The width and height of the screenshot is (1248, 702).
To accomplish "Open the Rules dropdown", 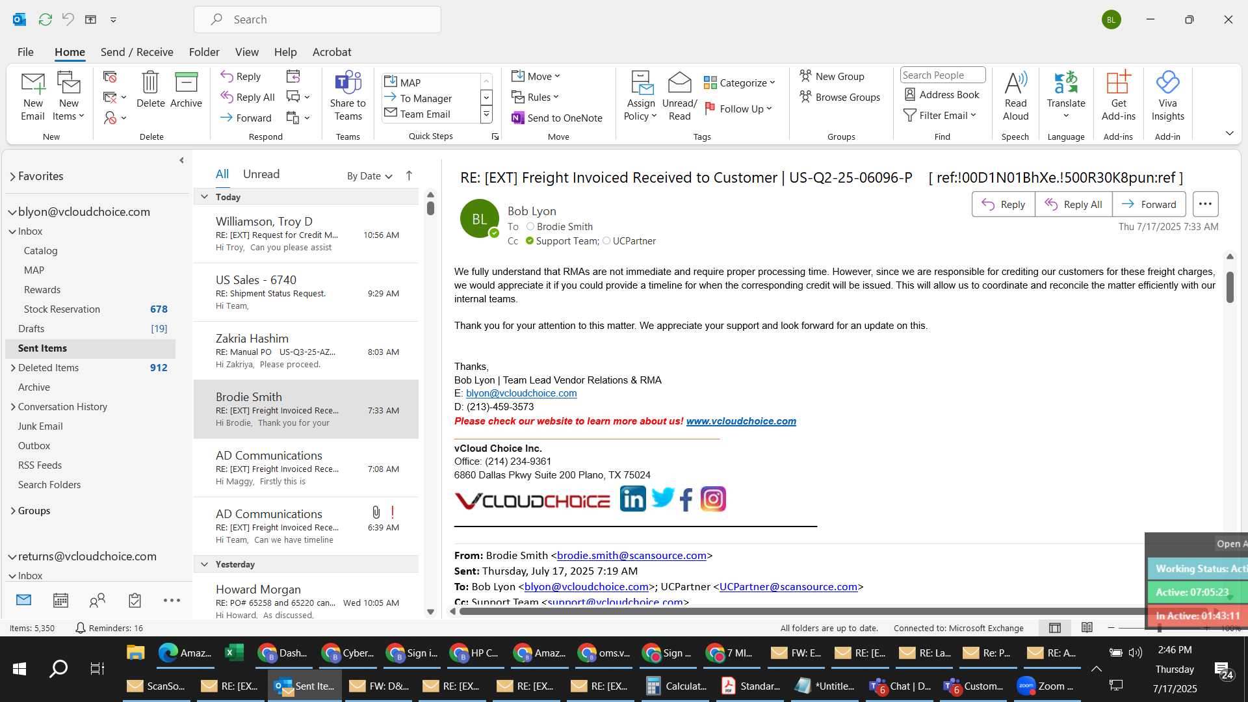I will [x=535, y=97].
